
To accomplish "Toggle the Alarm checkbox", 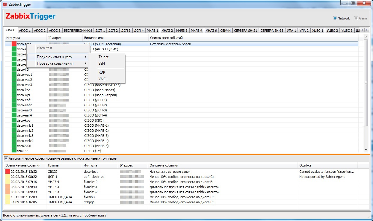I will [356, 18].
